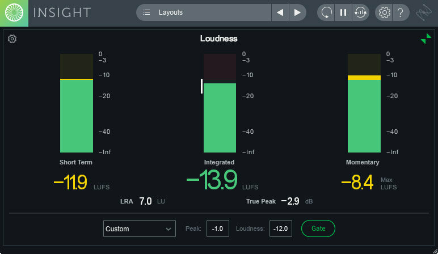Click the reset meters circular arrow icon
The width and height of the screenshot is (438, 254).
326,12
